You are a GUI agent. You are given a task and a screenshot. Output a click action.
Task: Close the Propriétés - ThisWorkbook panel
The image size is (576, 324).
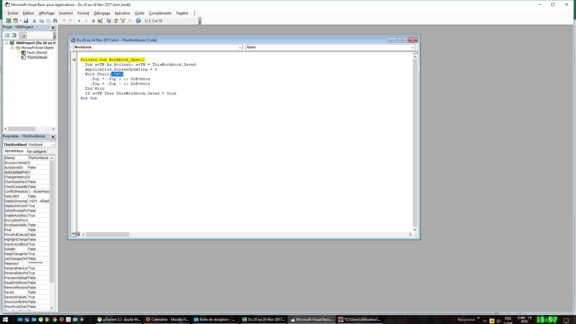pos(53,137)
